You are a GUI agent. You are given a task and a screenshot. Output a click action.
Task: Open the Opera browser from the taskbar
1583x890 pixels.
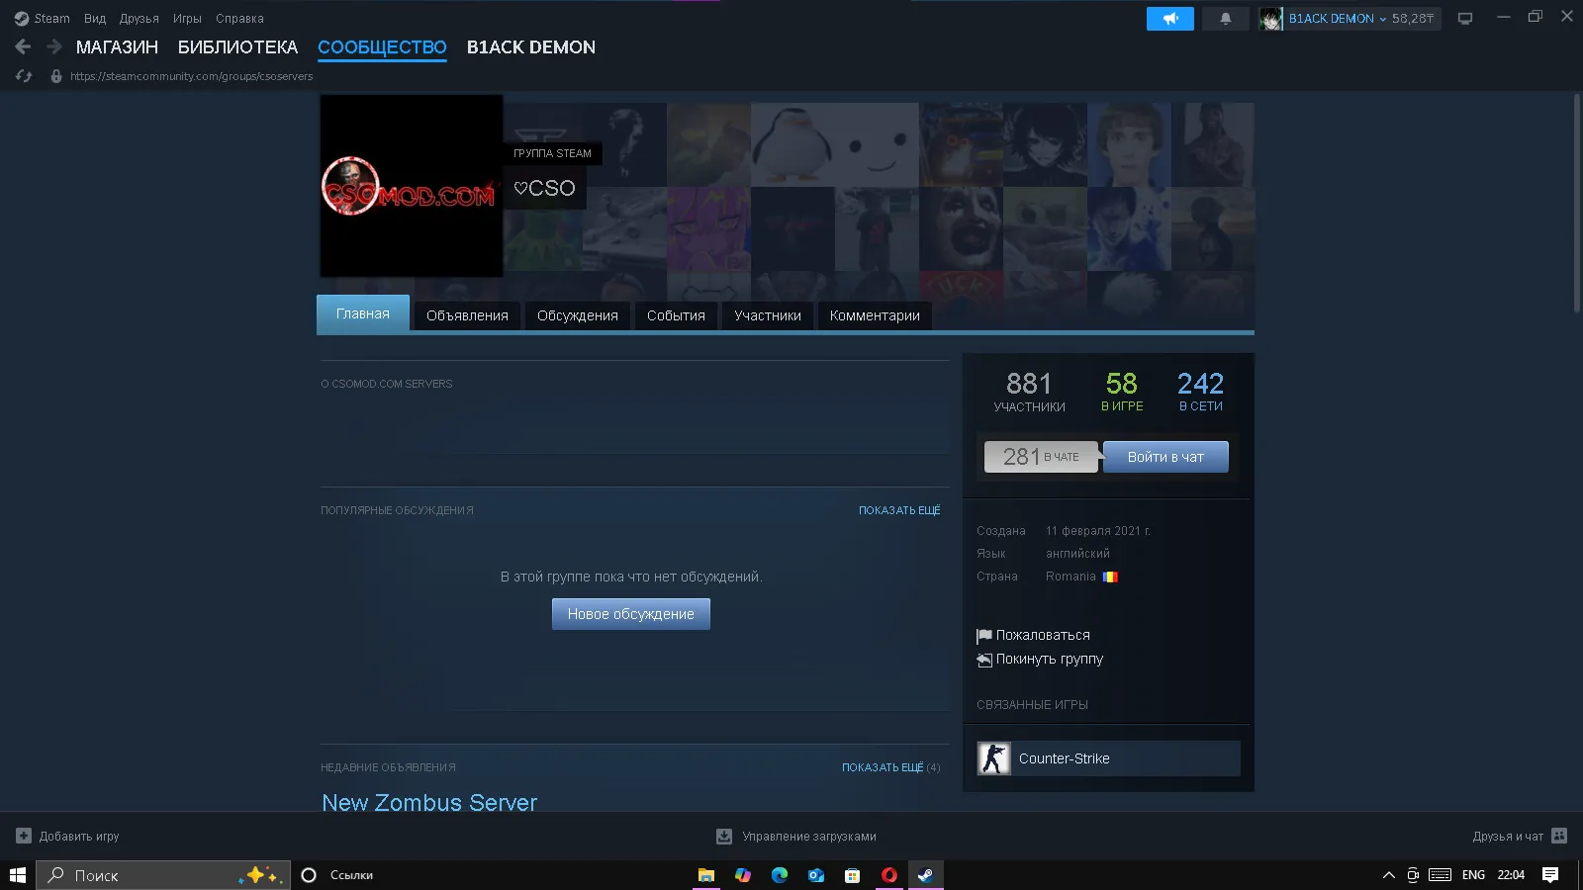click(x=889, y=875)
